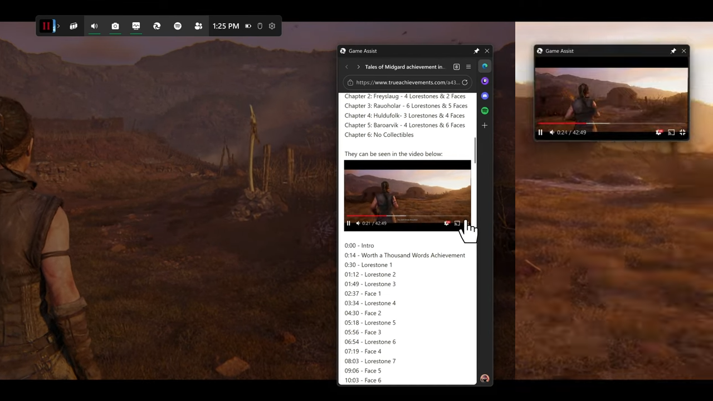Click the '09:06 - Face 5' line
This screenshot has height=401, width=713.
coord(363,371)
